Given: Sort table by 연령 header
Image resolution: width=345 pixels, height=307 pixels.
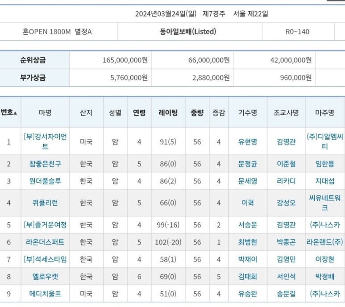Looking at the screenshot, I should coord(139,112).
